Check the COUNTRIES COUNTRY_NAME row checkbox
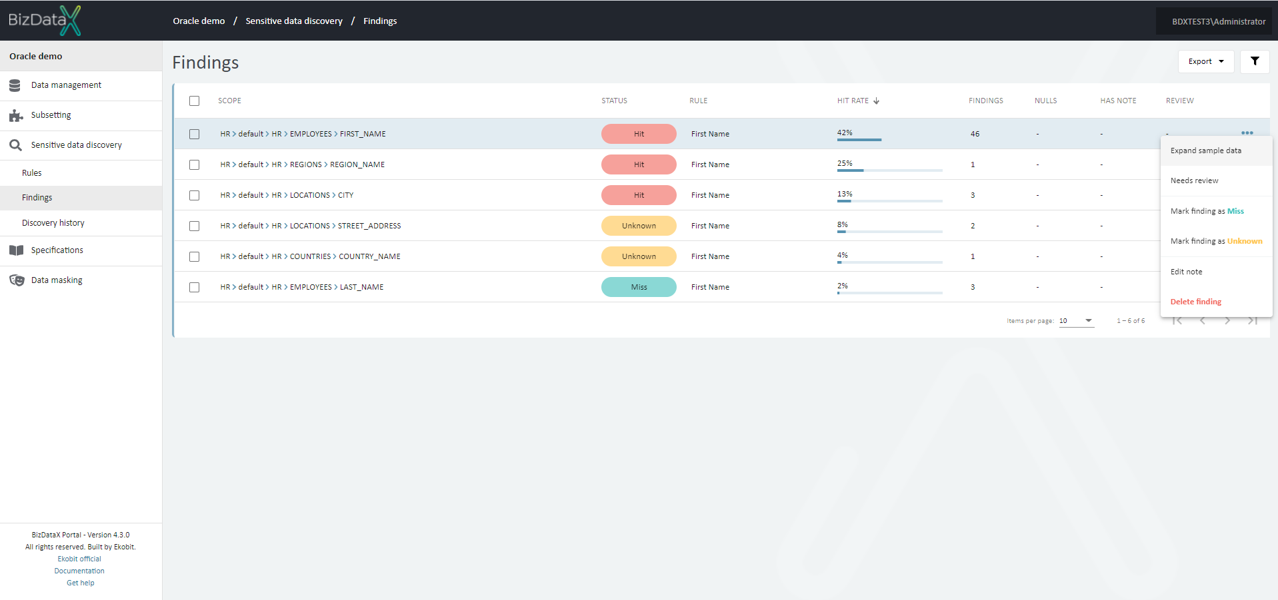 [194, 256]
